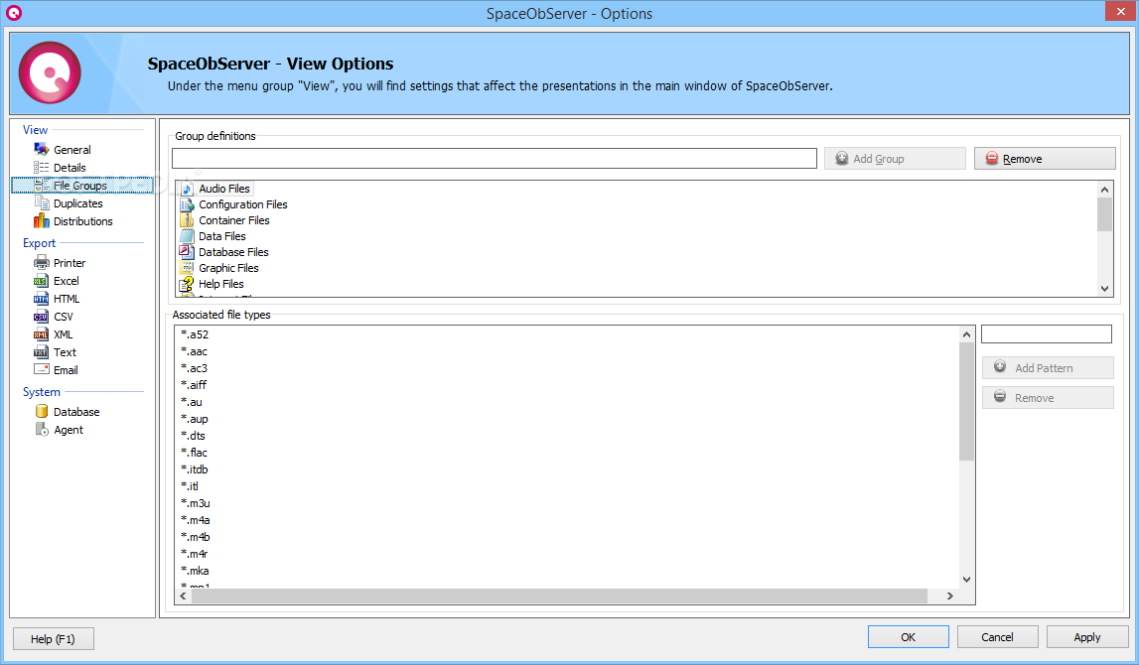Open the XML export options
The image size is (1139, 665).
(64, 334)
